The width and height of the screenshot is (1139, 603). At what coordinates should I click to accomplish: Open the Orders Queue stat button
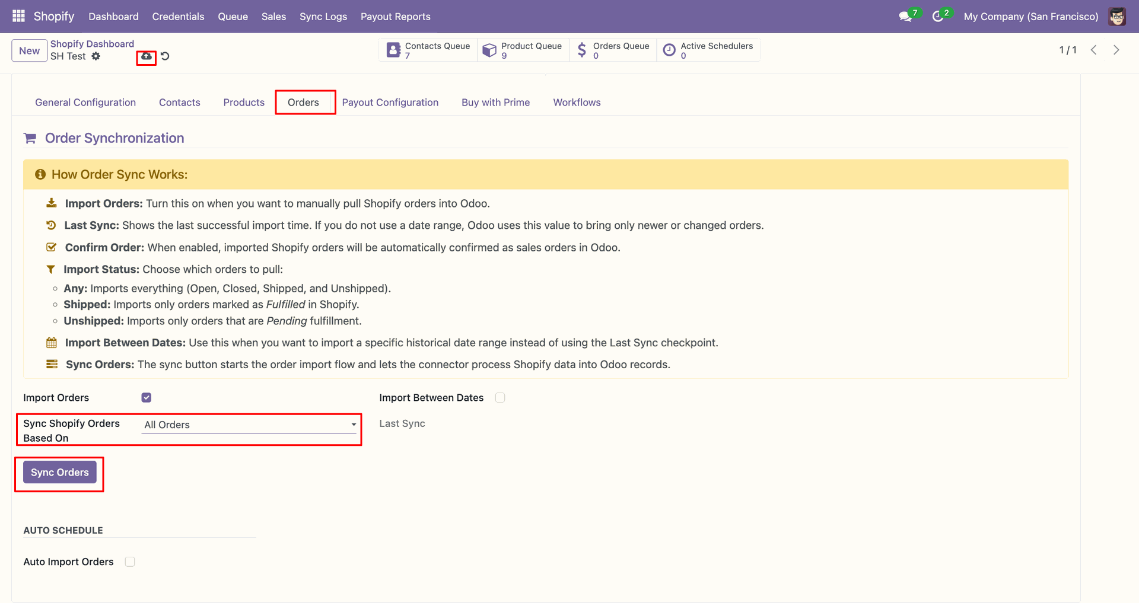coord(613,50)
